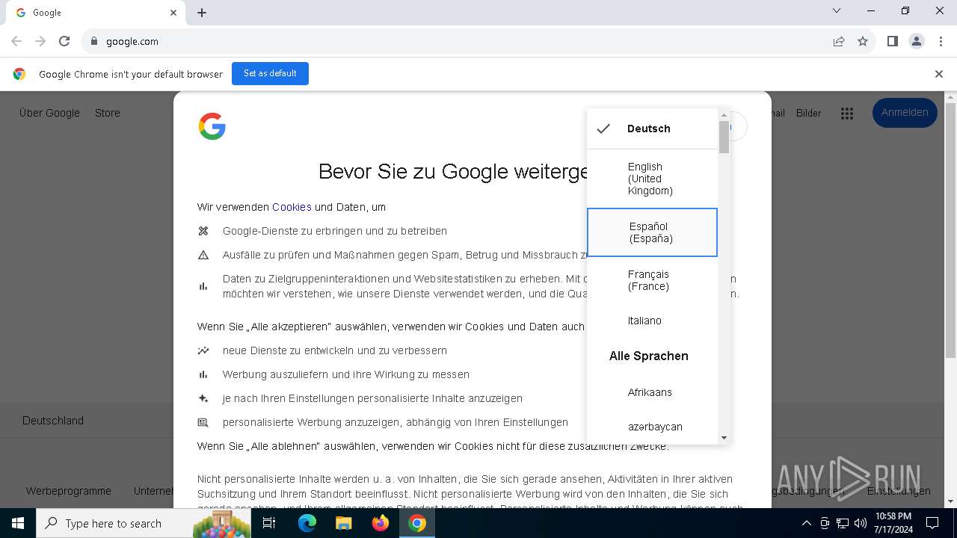Click the taskbar clock showing 10:58 PM
The width and height of the screenshot is (957, 538).
click(893, 523)
